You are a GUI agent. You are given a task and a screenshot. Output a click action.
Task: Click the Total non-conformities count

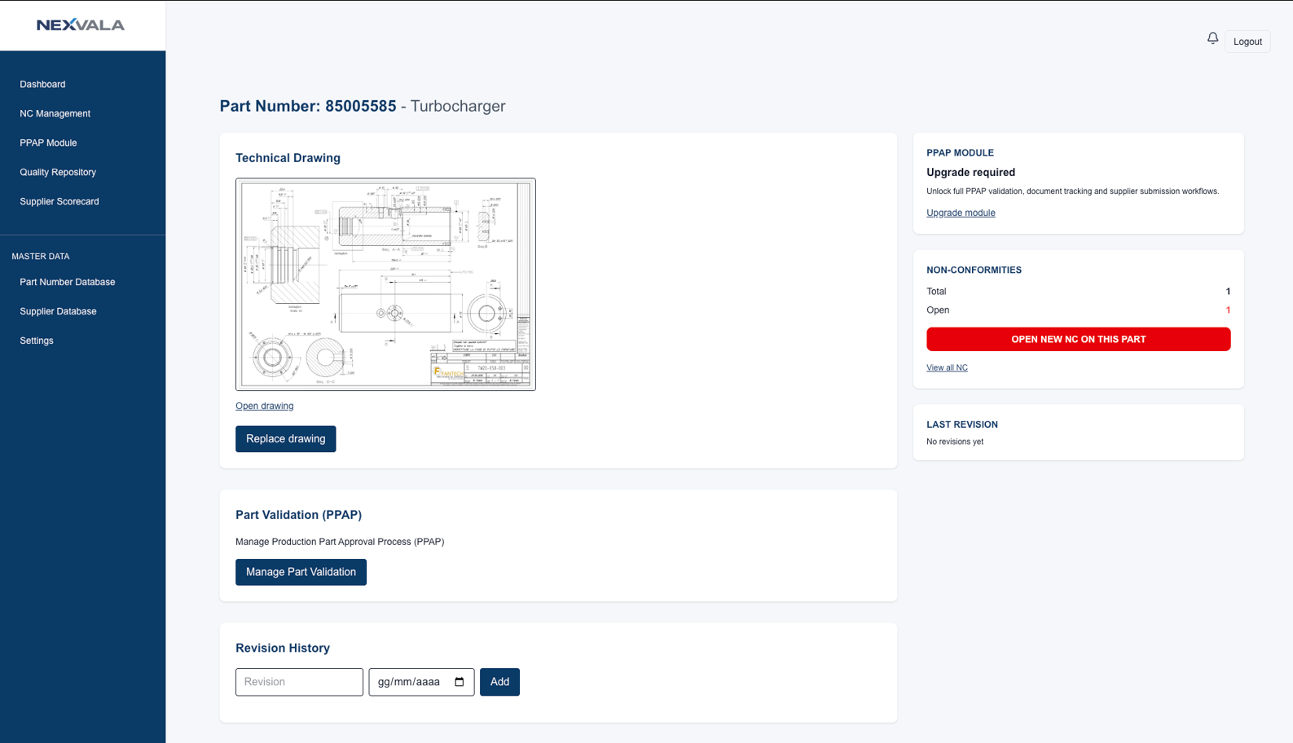[1228, 291]
